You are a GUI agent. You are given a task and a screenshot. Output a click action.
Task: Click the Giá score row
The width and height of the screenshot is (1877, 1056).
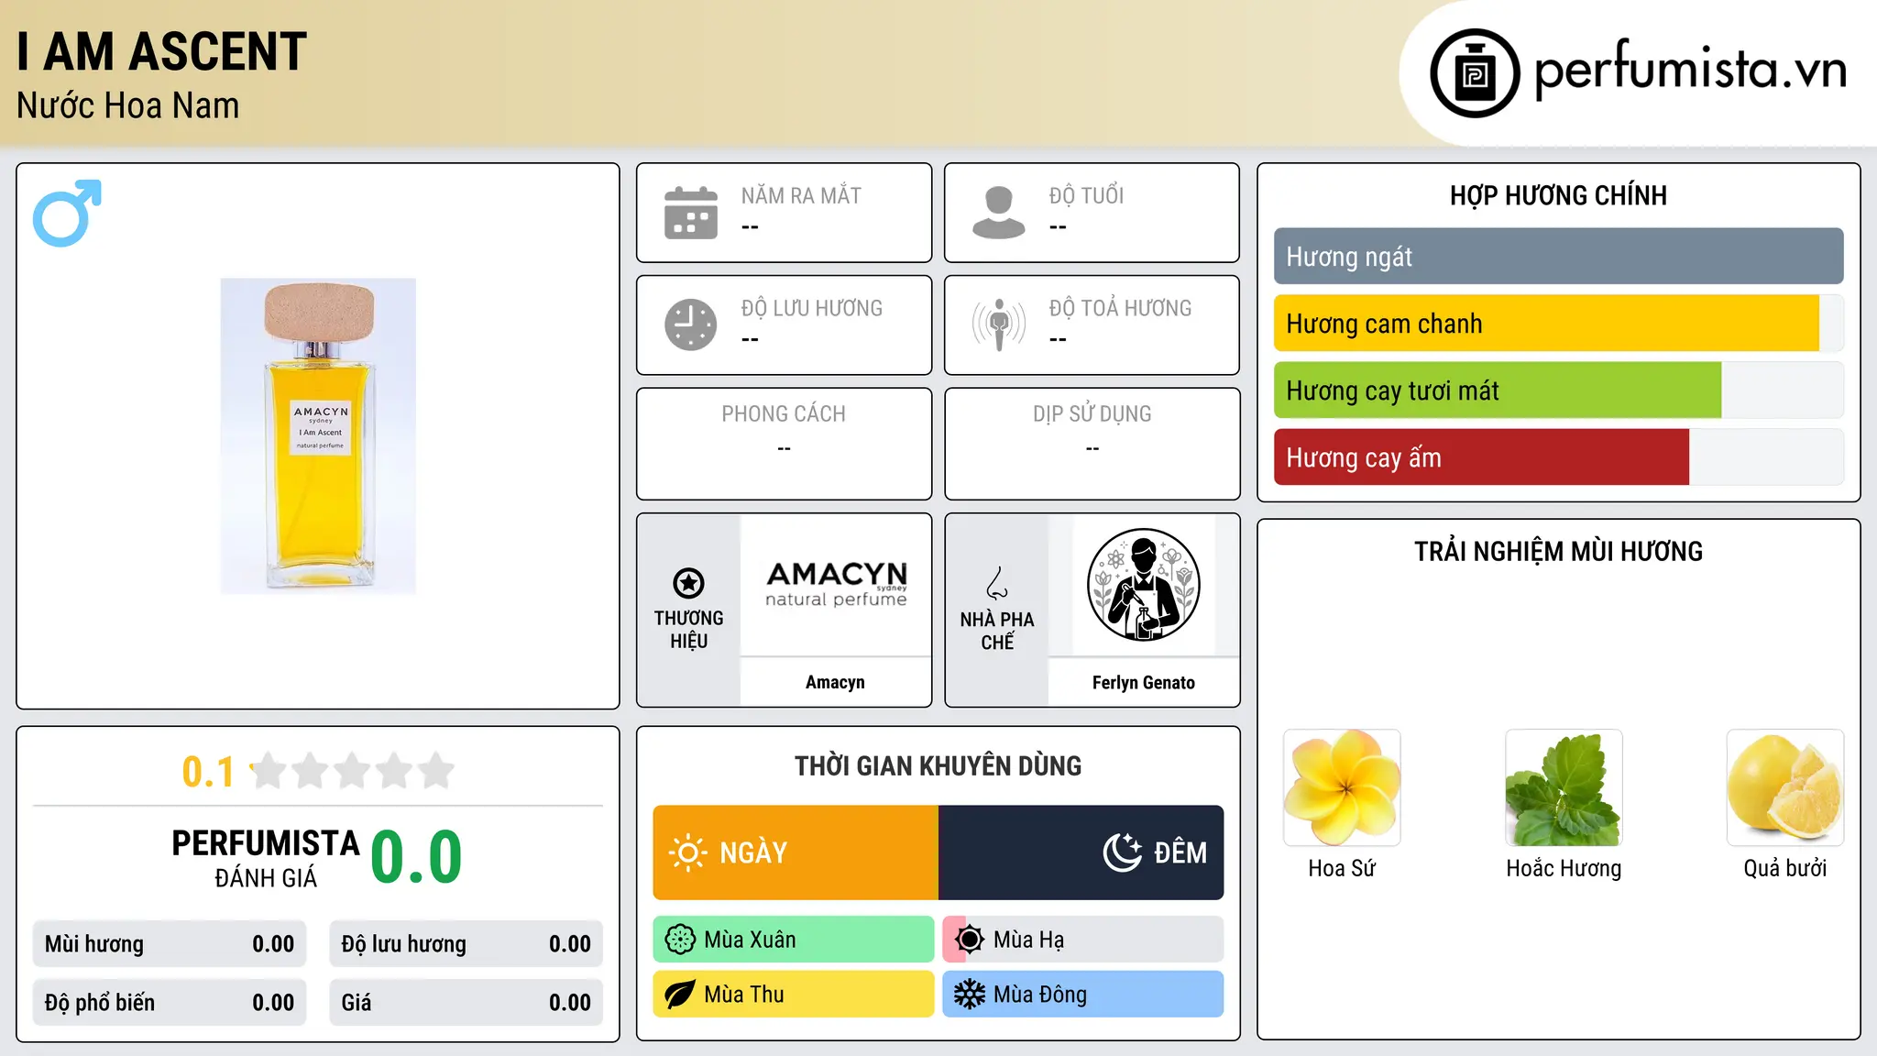click(x=467, y=1003)
